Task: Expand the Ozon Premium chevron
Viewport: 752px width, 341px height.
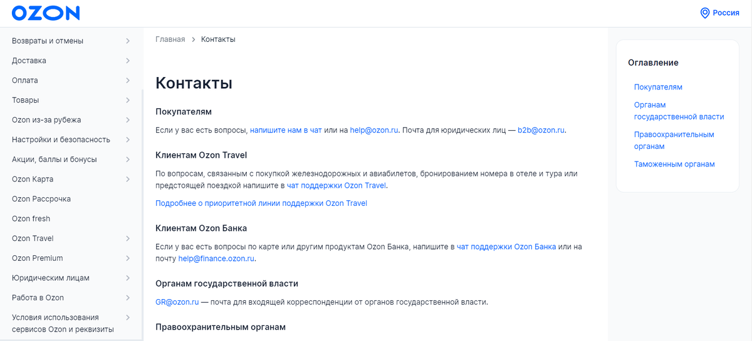Action: pyautogui.click(x=128, y=258)
